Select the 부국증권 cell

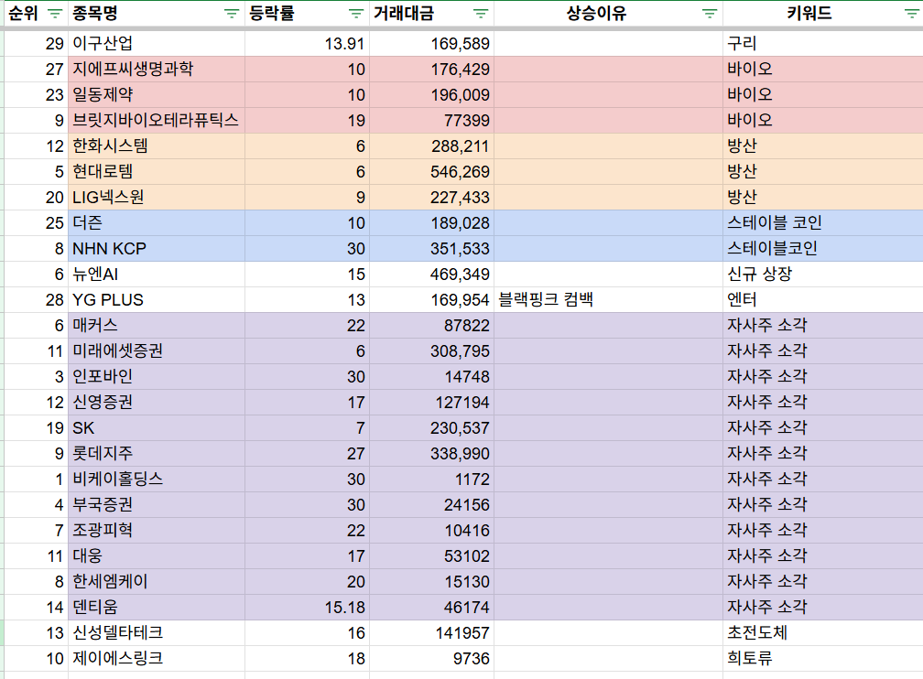point(157,505)
